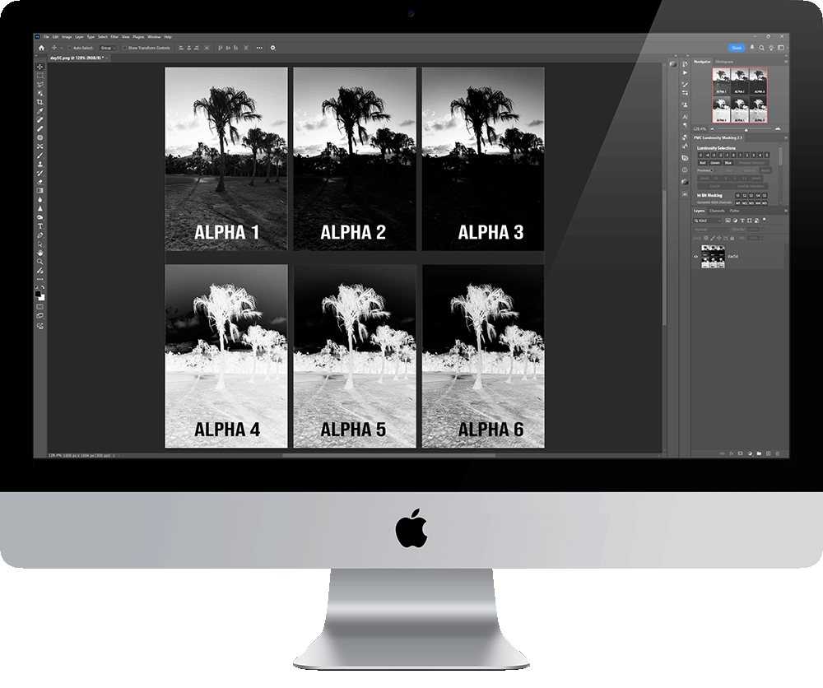Select the Eyedropper tool in the toolbar
Image resolution: width=823 pixels, height=688 pixels.
point(40,111)
